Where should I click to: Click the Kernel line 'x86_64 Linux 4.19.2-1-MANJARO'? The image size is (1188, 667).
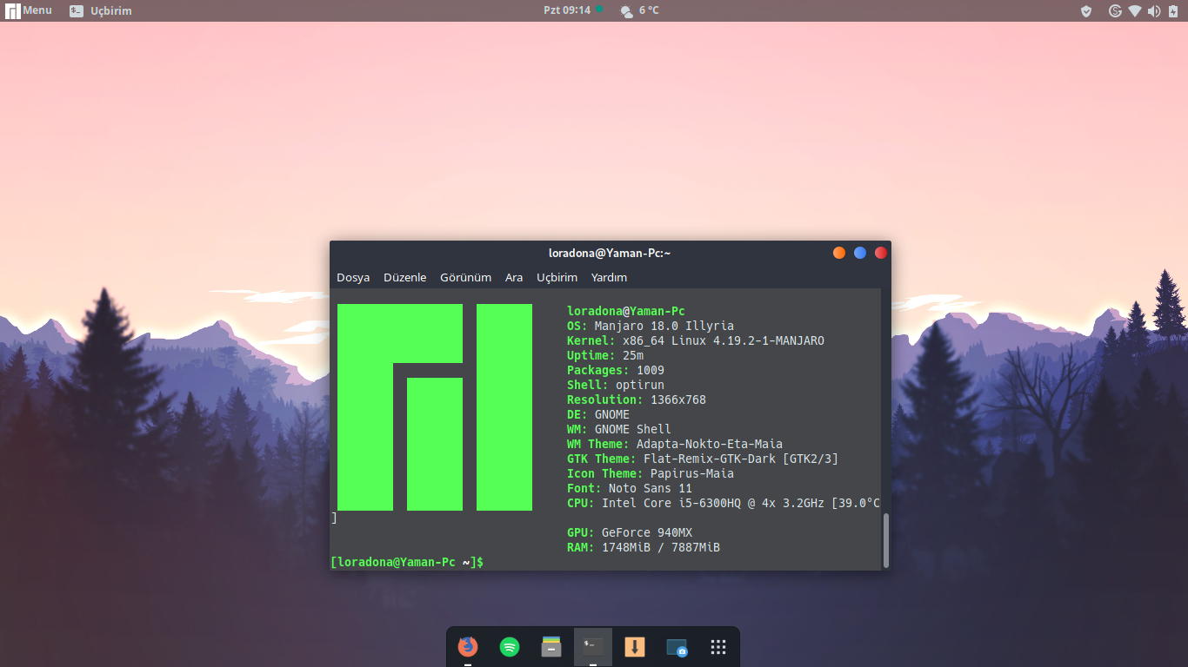pos(724,340)
